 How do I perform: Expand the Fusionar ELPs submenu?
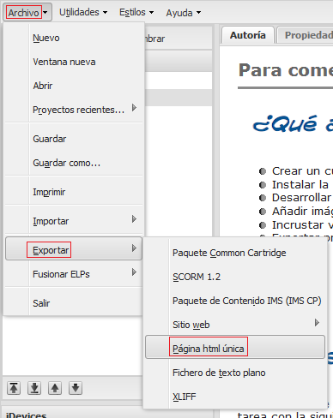(x=74, y=274)
